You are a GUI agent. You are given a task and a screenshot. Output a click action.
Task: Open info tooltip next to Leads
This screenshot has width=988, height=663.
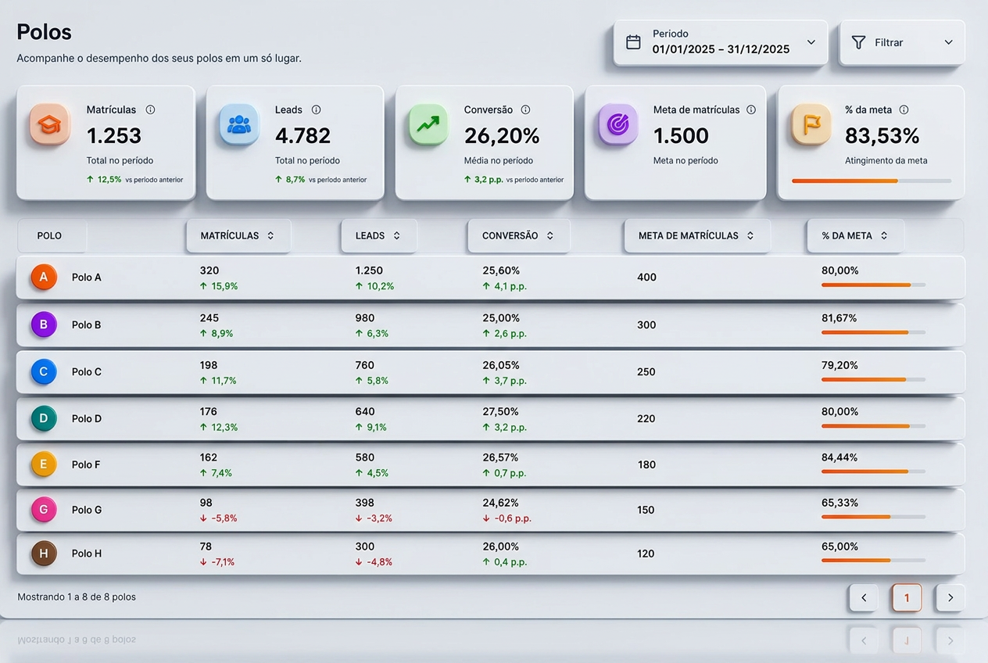click(x=316, y=109)
